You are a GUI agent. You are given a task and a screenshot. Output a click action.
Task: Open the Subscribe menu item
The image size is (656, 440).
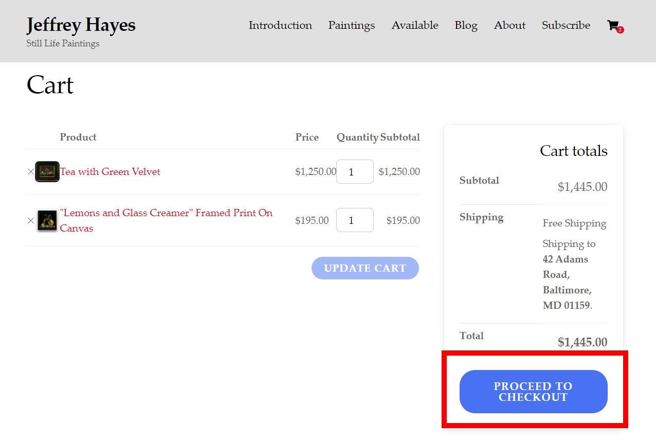[566, 25]
